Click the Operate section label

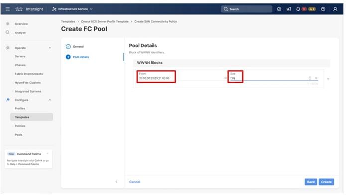click(20, 48)
